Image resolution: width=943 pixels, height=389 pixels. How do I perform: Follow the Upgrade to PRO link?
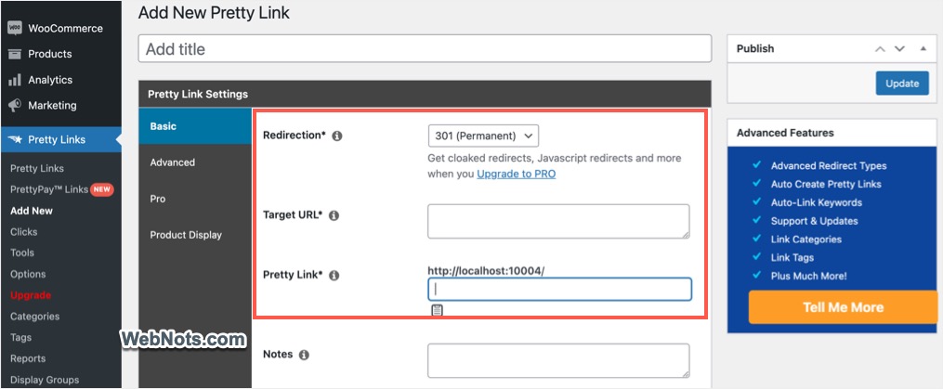[x=516, y=174]
